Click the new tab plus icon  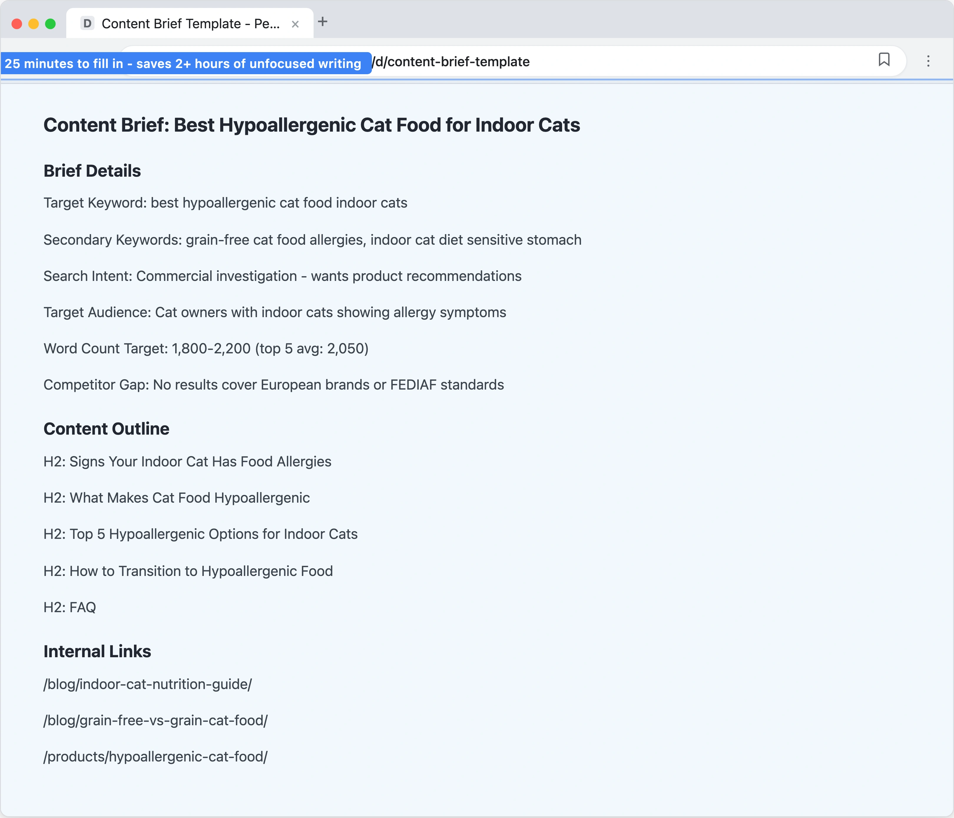pyautogui.click(x=323, y=21)
